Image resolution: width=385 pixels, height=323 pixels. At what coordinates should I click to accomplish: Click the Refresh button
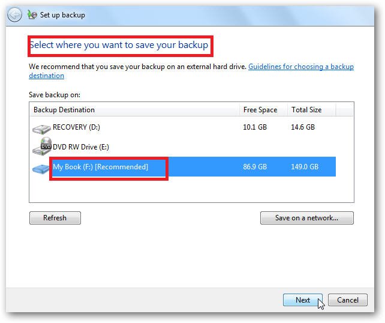pyautogui.click(x=55, y=218)
